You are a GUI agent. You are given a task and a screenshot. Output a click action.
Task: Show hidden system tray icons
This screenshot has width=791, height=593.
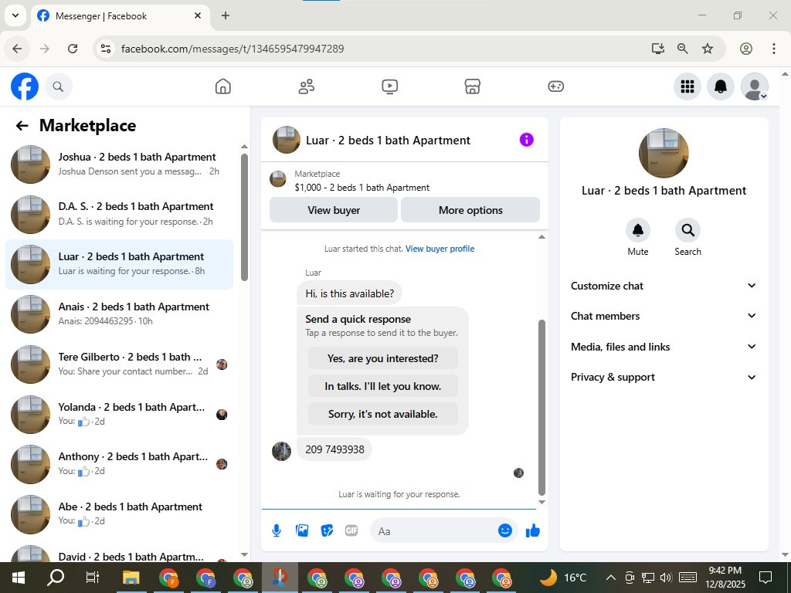610,578
